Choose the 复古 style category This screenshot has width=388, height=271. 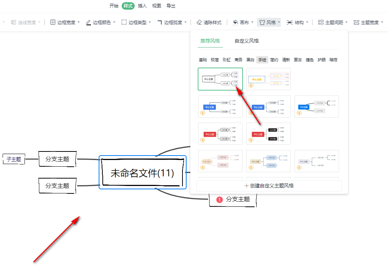[298, 60]
